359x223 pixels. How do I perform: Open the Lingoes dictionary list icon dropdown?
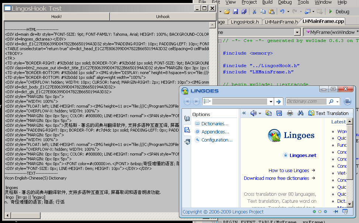[207, 101]
